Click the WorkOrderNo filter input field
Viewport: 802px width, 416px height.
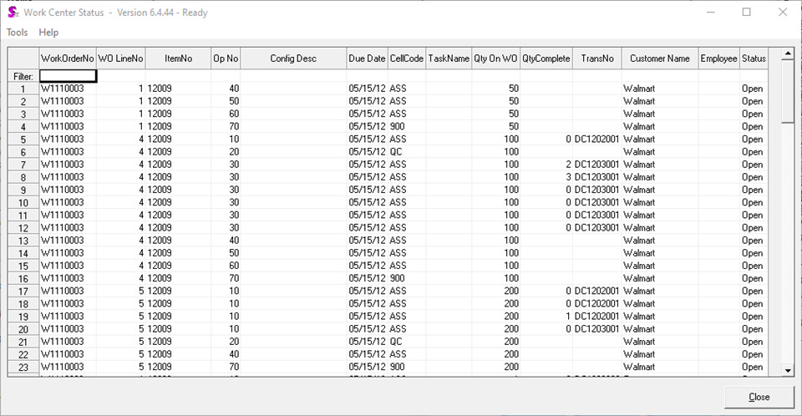(x=68, y=76)
